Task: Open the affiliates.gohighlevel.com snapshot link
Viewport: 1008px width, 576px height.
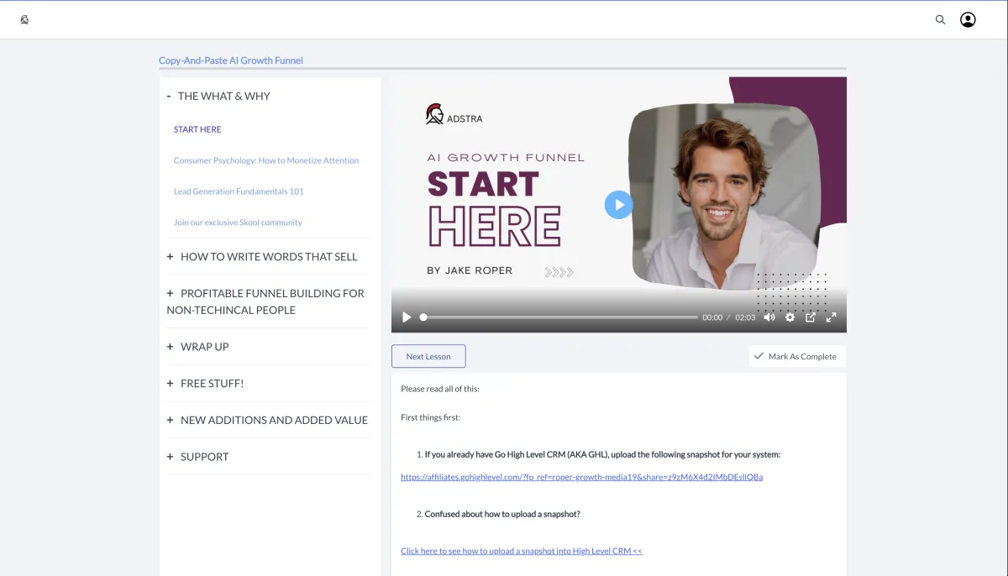Action: pyautogui.click(x=582, y=477)
